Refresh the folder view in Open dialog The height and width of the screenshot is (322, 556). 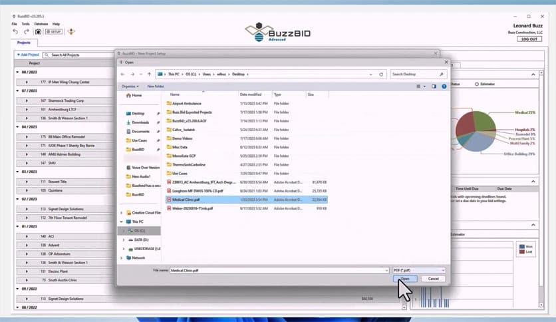click(x=381, y=75)
